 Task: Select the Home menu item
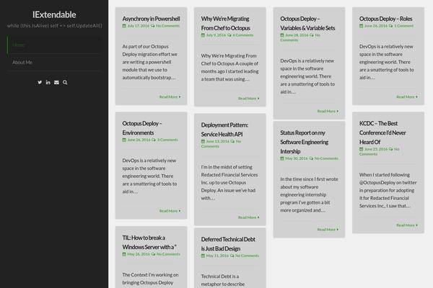pyautogui.click(x=54, y=45)
